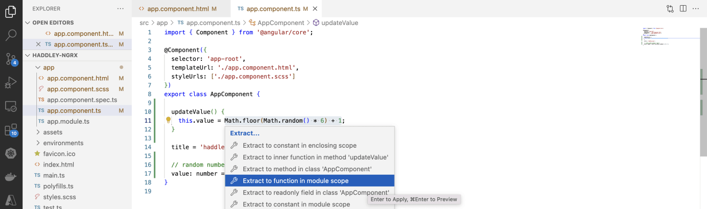Open the Search view in activity bar
The height and width of the screenshot is (209, 707).
click(11, 35)
